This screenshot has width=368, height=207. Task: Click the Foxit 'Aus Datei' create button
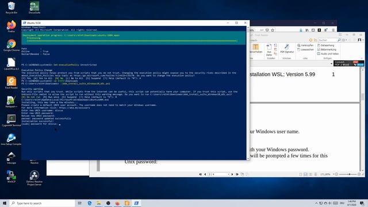point(269,50)
